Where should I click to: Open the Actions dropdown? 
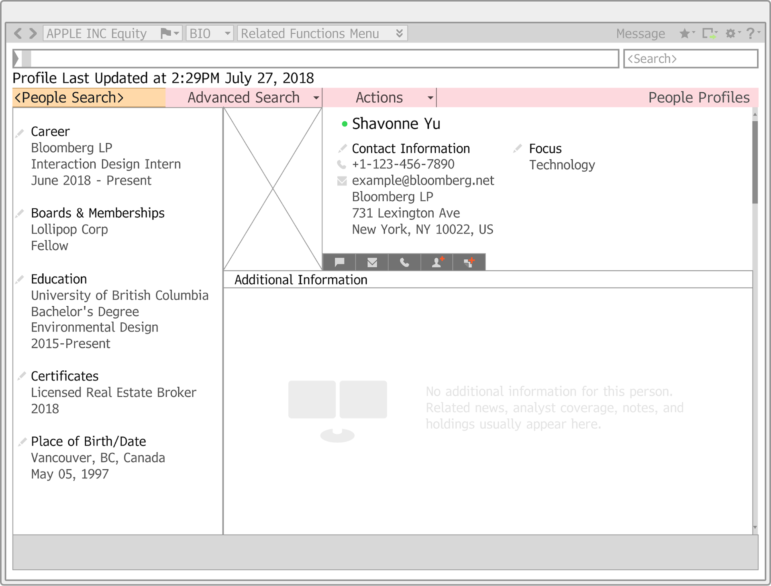pos(379,98)
